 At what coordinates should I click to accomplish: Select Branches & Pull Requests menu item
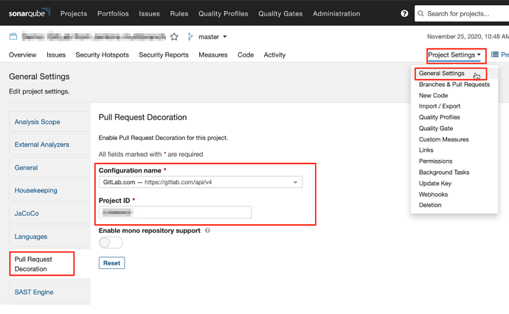tap(454, 84)
